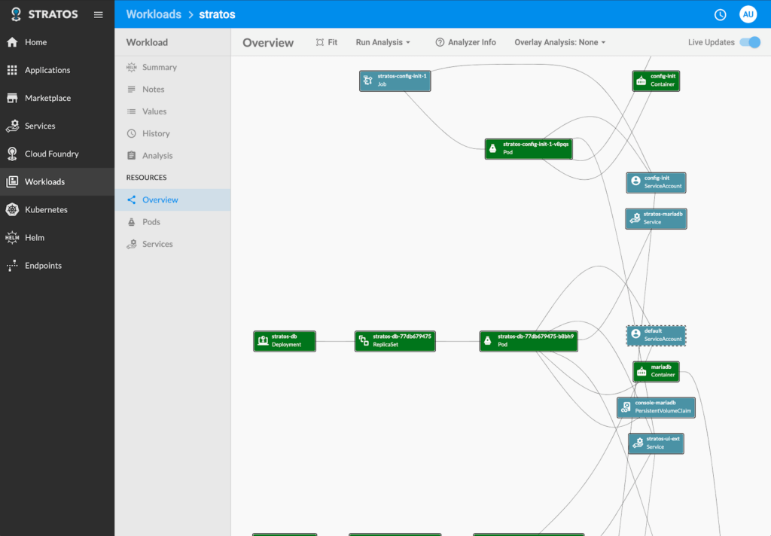The image size is (771, 536).
Task: Open the Values workload page
Action: point(172,111)
